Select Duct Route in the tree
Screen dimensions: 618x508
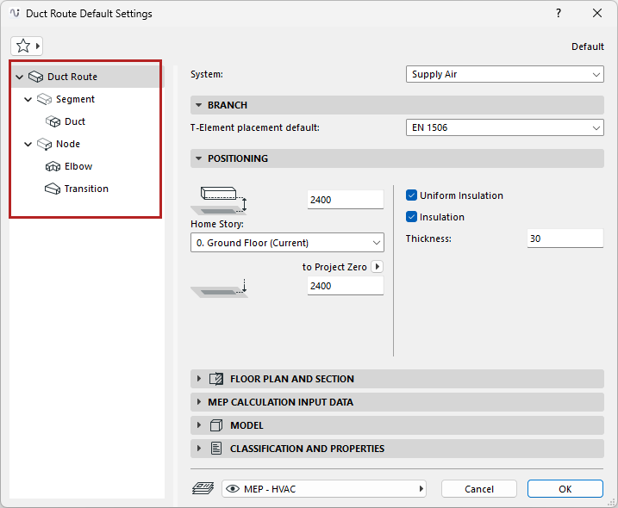(x=72, y=77)
